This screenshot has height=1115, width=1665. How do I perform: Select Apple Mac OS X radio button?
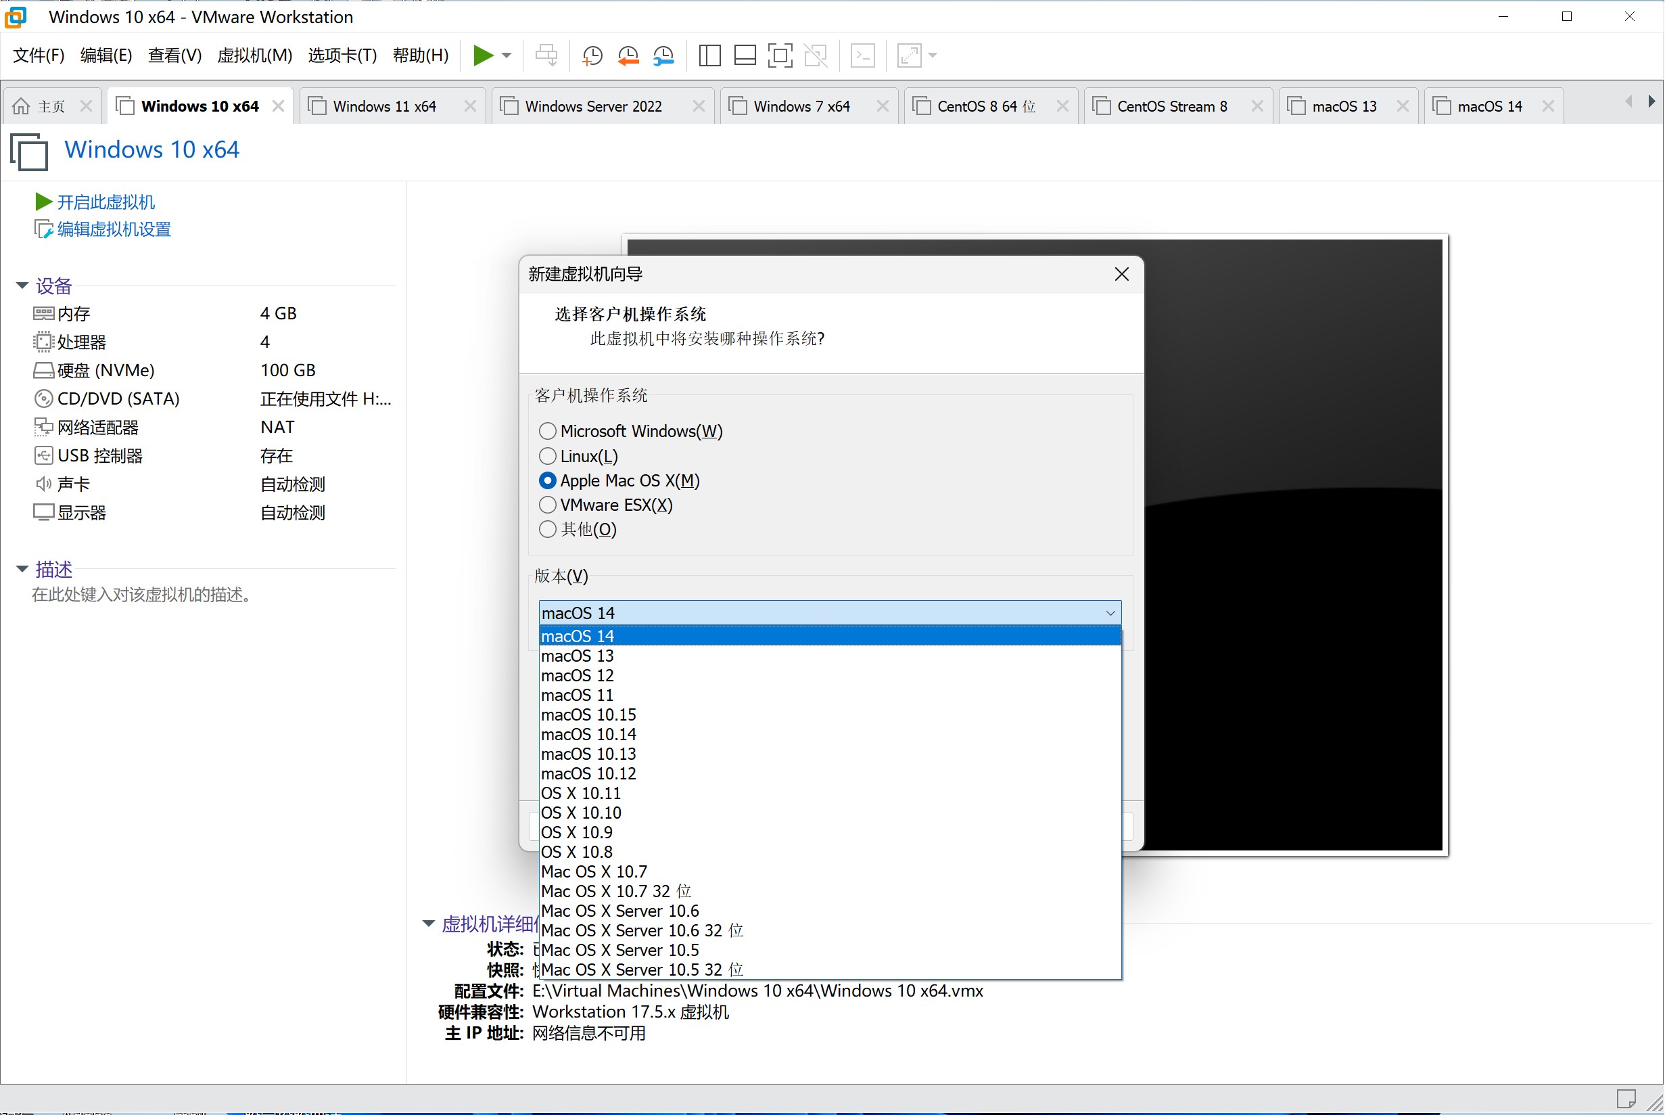pos(547,480)
